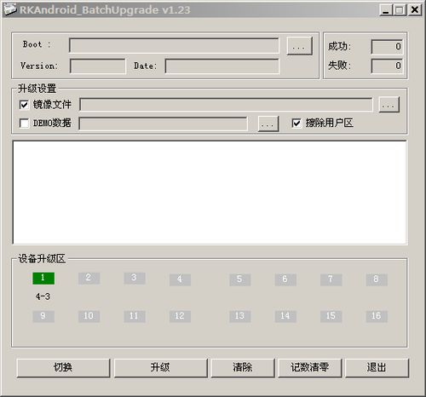Toggle the 镜像文件 checkbox
426x397 pixels.
pyautogui.click(x=24, y=105)
